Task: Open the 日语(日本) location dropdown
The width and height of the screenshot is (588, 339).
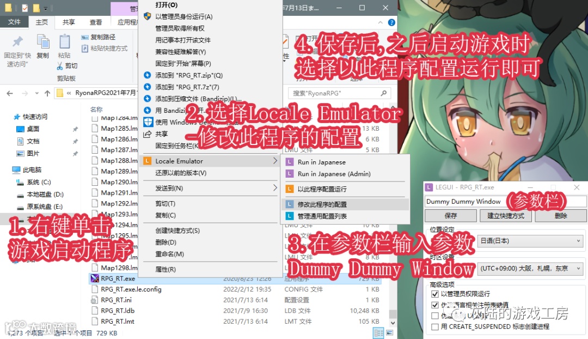Action: pyautogui.click(x=531, y=241)
